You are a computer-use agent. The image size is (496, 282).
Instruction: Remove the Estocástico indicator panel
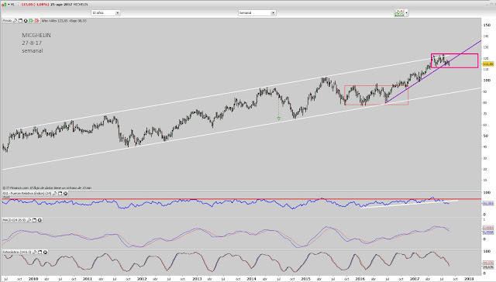click(45, 252)
